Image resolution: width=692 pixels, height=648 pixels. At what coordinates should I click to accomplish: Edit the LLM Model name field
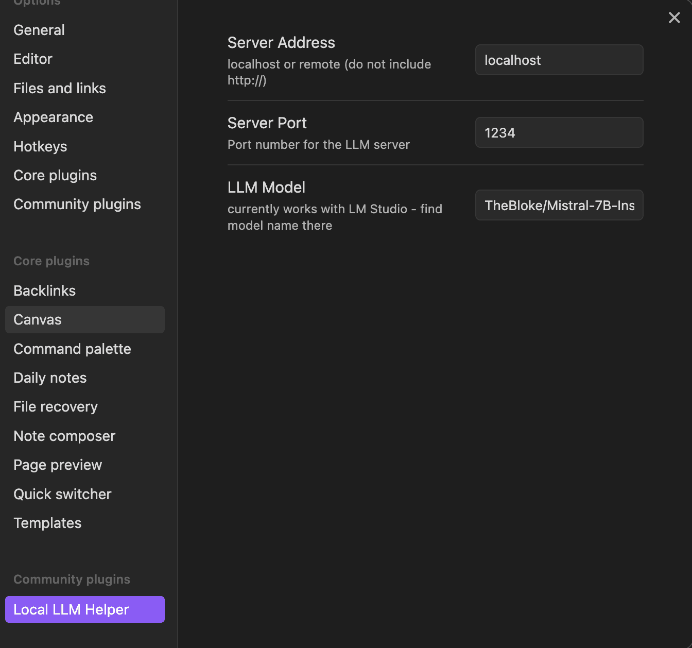559,205
